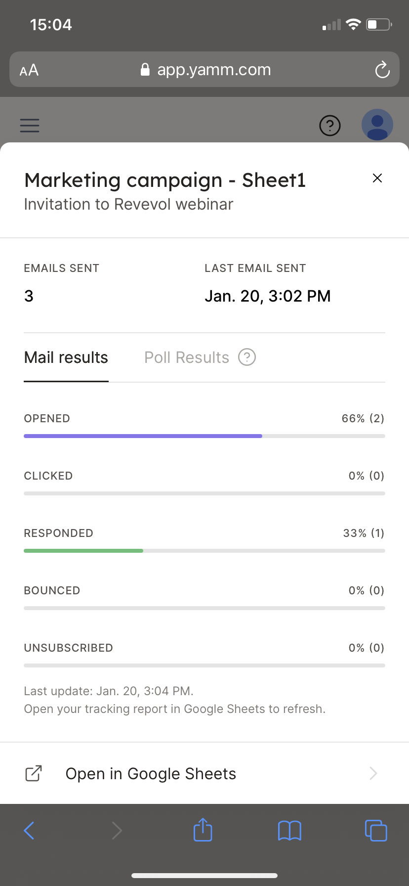Open the hamburger navigation menu
This screenshot has height=886, width=409.
click(x=30, y=125)
